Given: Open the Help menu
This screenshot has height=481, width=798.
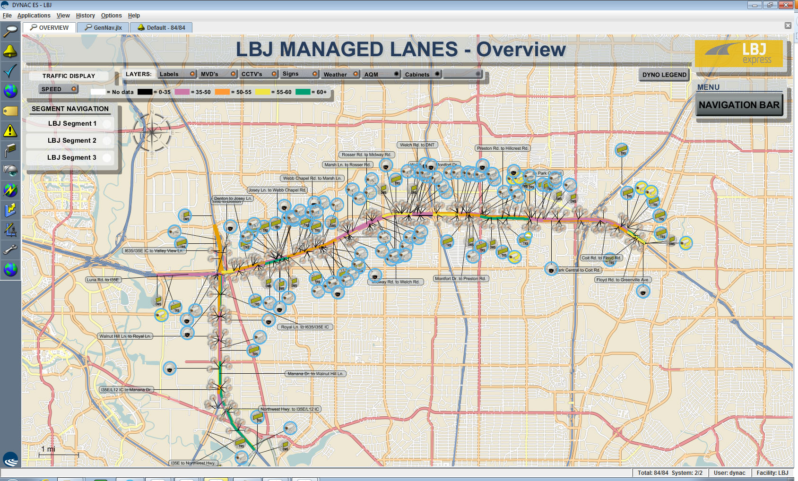Looking at the screenshot, I should [x=134, y=16].
